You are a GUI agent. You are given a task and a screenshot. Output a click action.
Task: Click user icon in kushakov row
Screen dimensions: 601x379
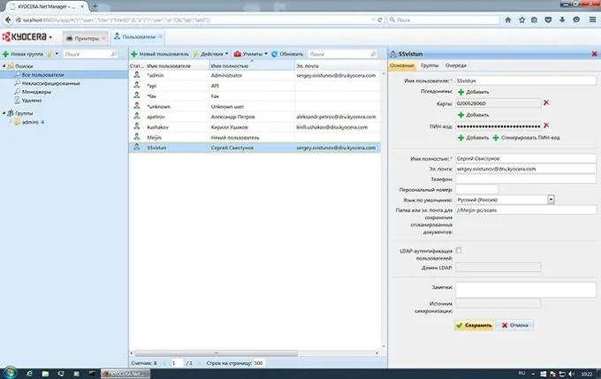click(x=136, y=126)
